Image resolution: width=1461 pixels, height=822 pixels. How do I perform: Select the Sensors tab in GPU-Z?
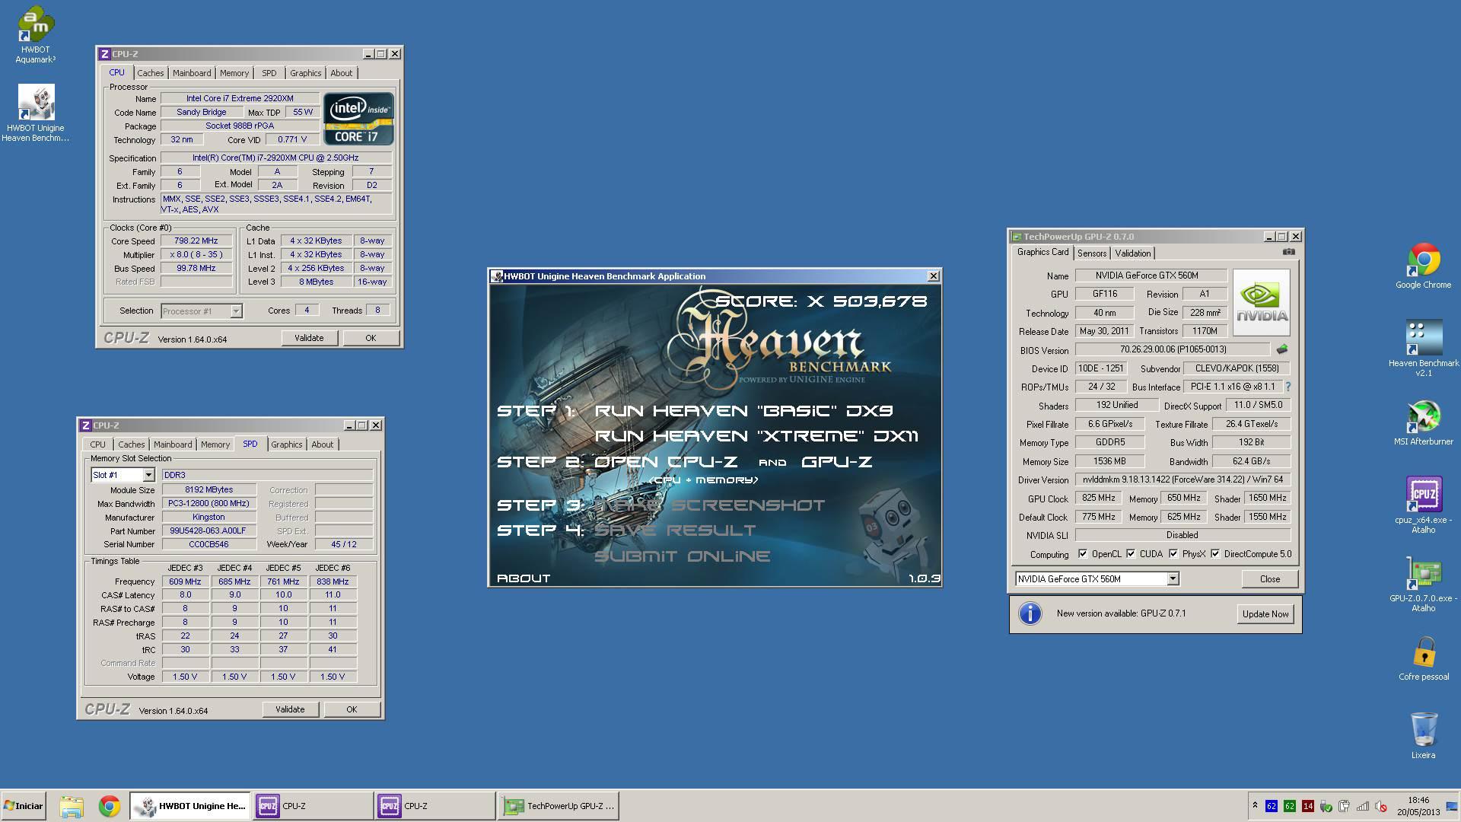coord(1091,253)
